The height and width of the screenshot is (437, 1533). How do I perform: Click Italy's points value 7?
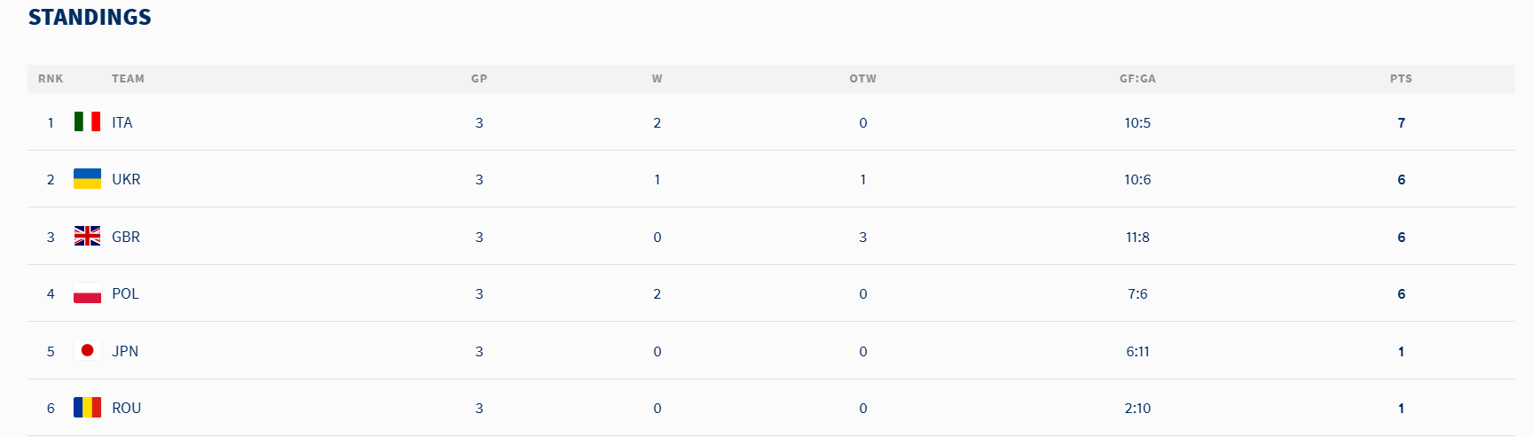pyautogui.click(x=1401, y=122)
